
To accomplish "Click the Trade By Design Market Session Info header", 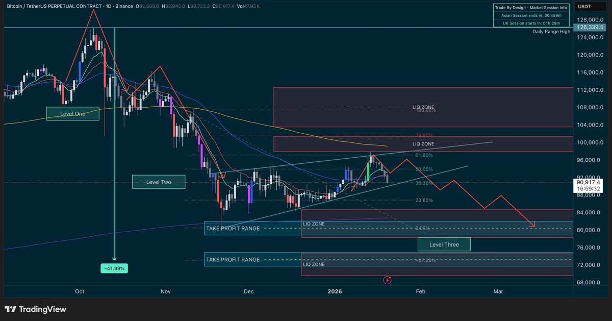I will pyautogui.click(x=532, y=8).
